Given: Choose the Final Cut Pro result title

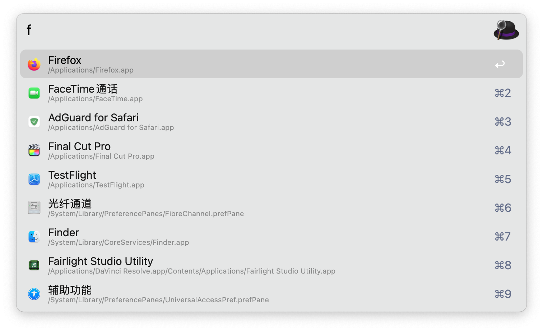Looking at the screenshot, I should click(79, 146).
